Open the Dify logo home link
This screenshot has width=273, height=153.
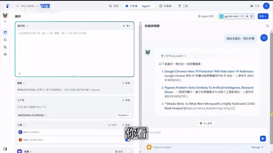click(7, 6)
